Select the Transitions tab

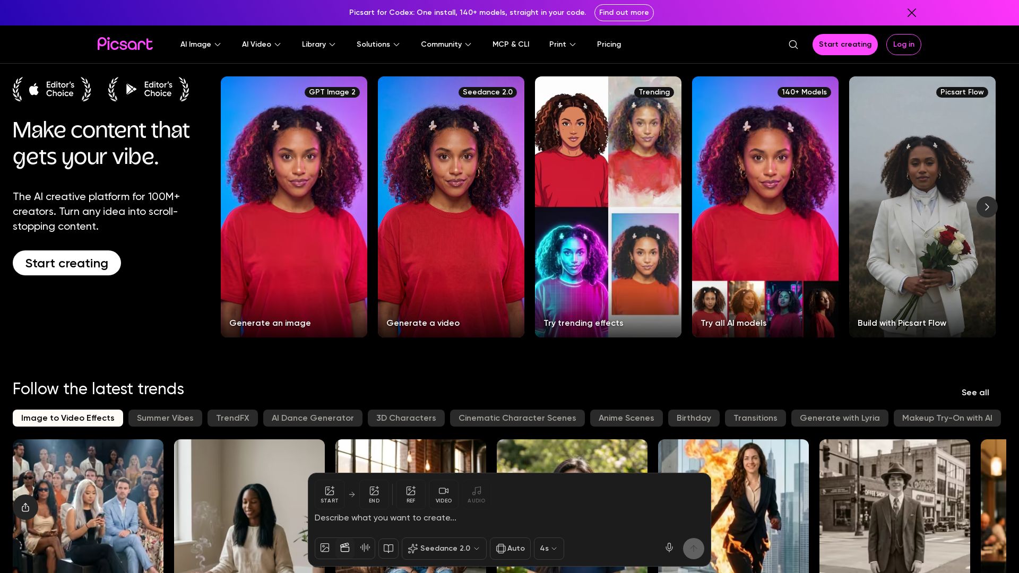pyautogui.click(x=755, y=418)
